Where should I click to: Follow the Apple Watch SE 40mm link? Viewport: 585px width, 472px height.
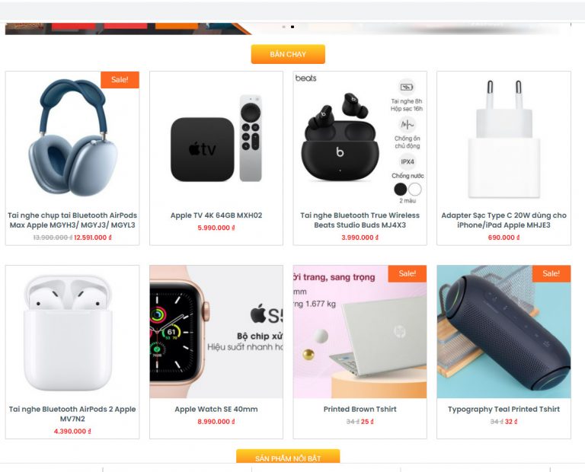click(x=216, y=409)
